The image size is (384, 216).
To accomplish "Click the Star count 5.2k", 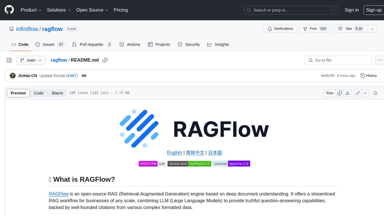I will coord(359,29).
